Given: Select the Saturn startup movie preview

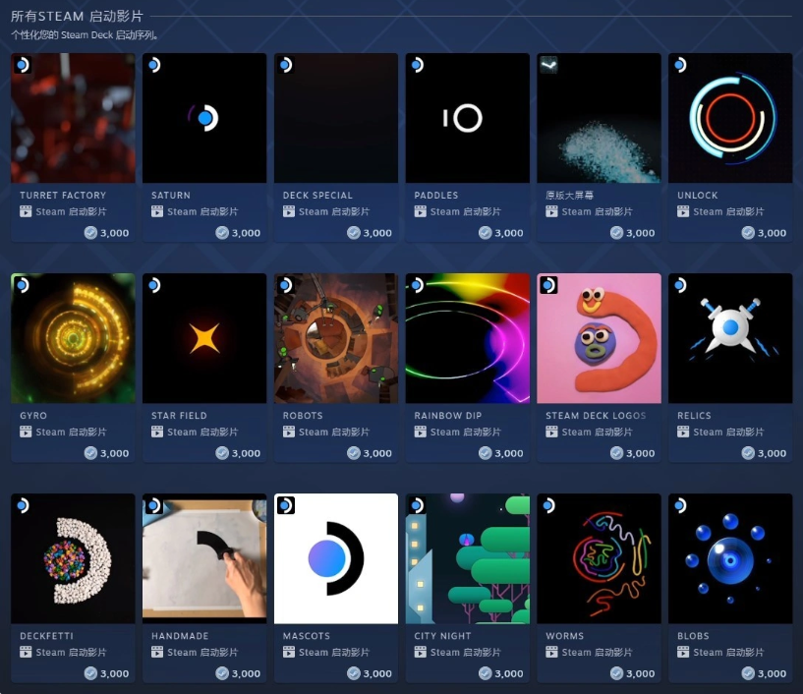Looking at the screenshot, I should pyautogui.click(x=204, y=118).
